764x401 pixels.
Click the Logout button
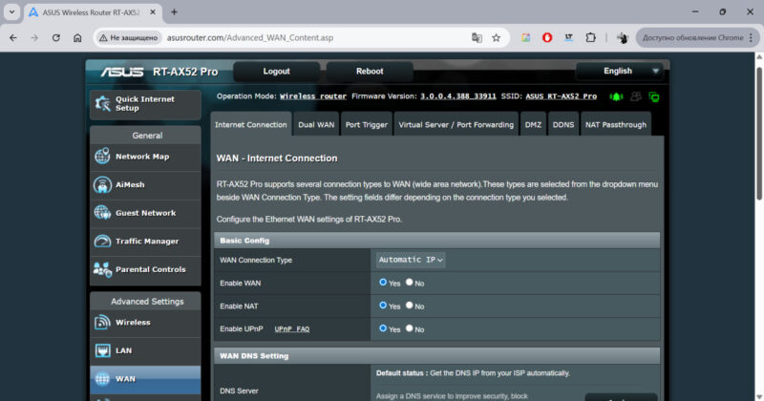click(276, 72)
